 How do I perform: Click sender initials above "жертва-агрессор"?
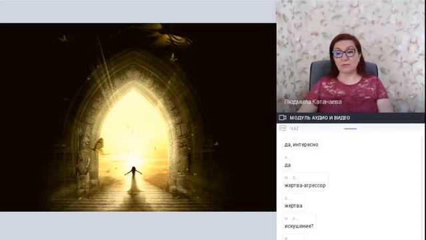[x=292, y=178]
